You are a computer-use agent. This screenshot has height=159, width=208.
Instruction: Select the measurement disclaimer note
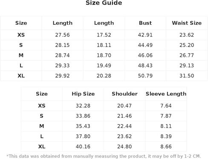104,156
